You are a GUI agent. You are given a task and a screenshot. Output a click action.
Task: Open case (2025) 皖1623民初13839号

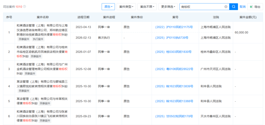174,86
